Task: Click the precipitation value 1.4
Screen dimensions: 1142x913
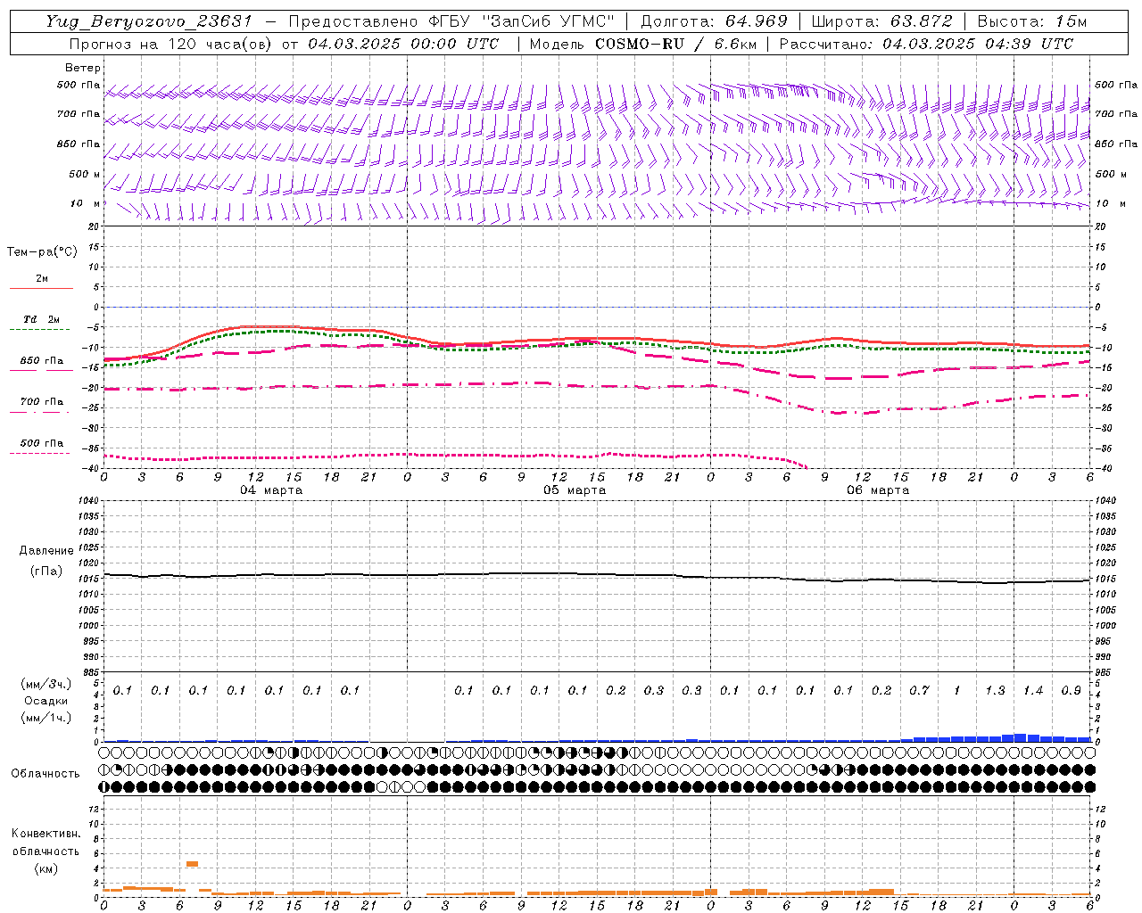Action: click(x=1033, y=691)
